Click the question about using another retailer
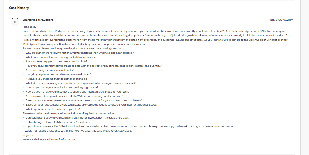 (74, 96)
